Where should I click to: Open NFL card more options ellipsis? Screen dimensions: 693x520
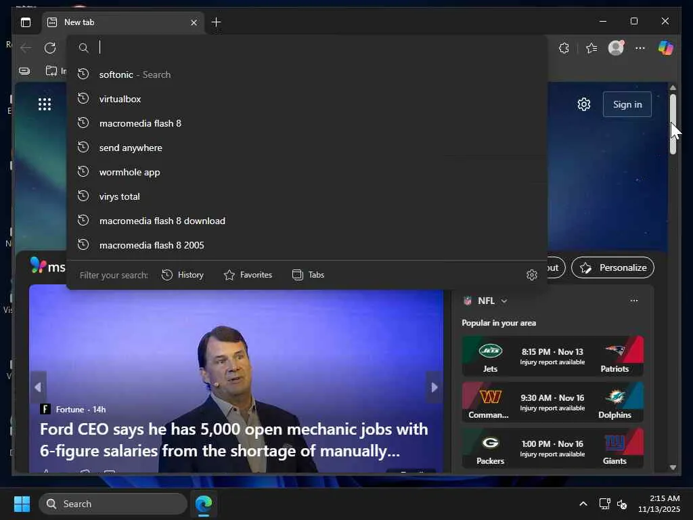634,301
